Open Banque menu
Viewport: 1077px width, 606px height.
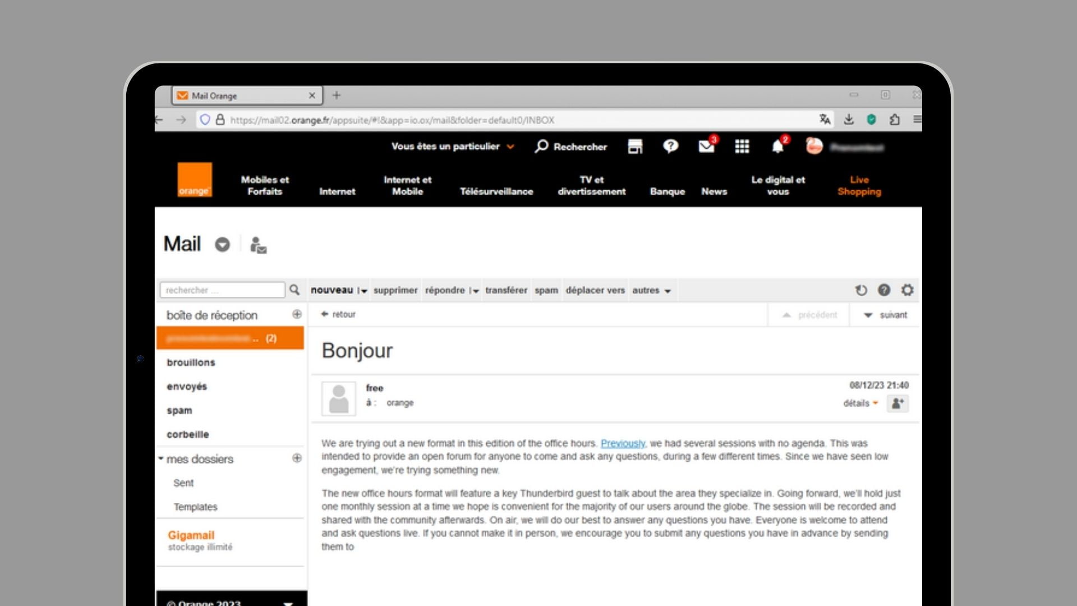[668, 191]
